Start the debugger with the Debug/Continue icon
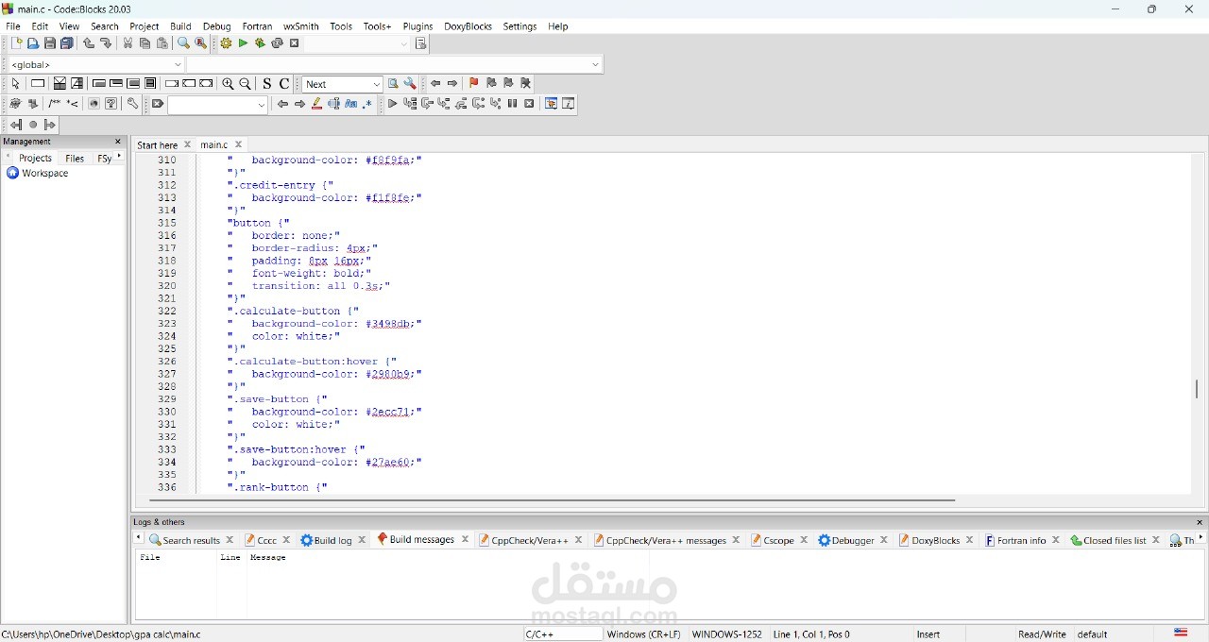1209x642 pixels. [x=392, y=104]
